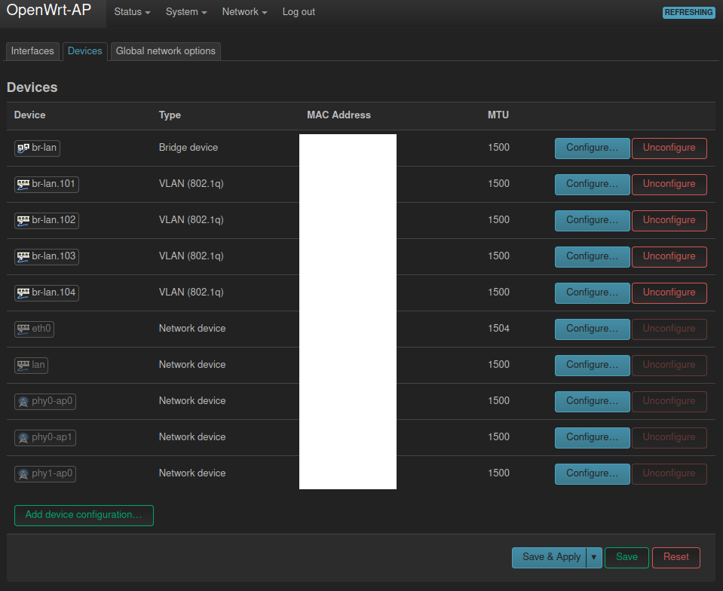The image size is (723, 591).
Task: Expand the Save & Apply arrow dropdown
Action: (594, 557)
